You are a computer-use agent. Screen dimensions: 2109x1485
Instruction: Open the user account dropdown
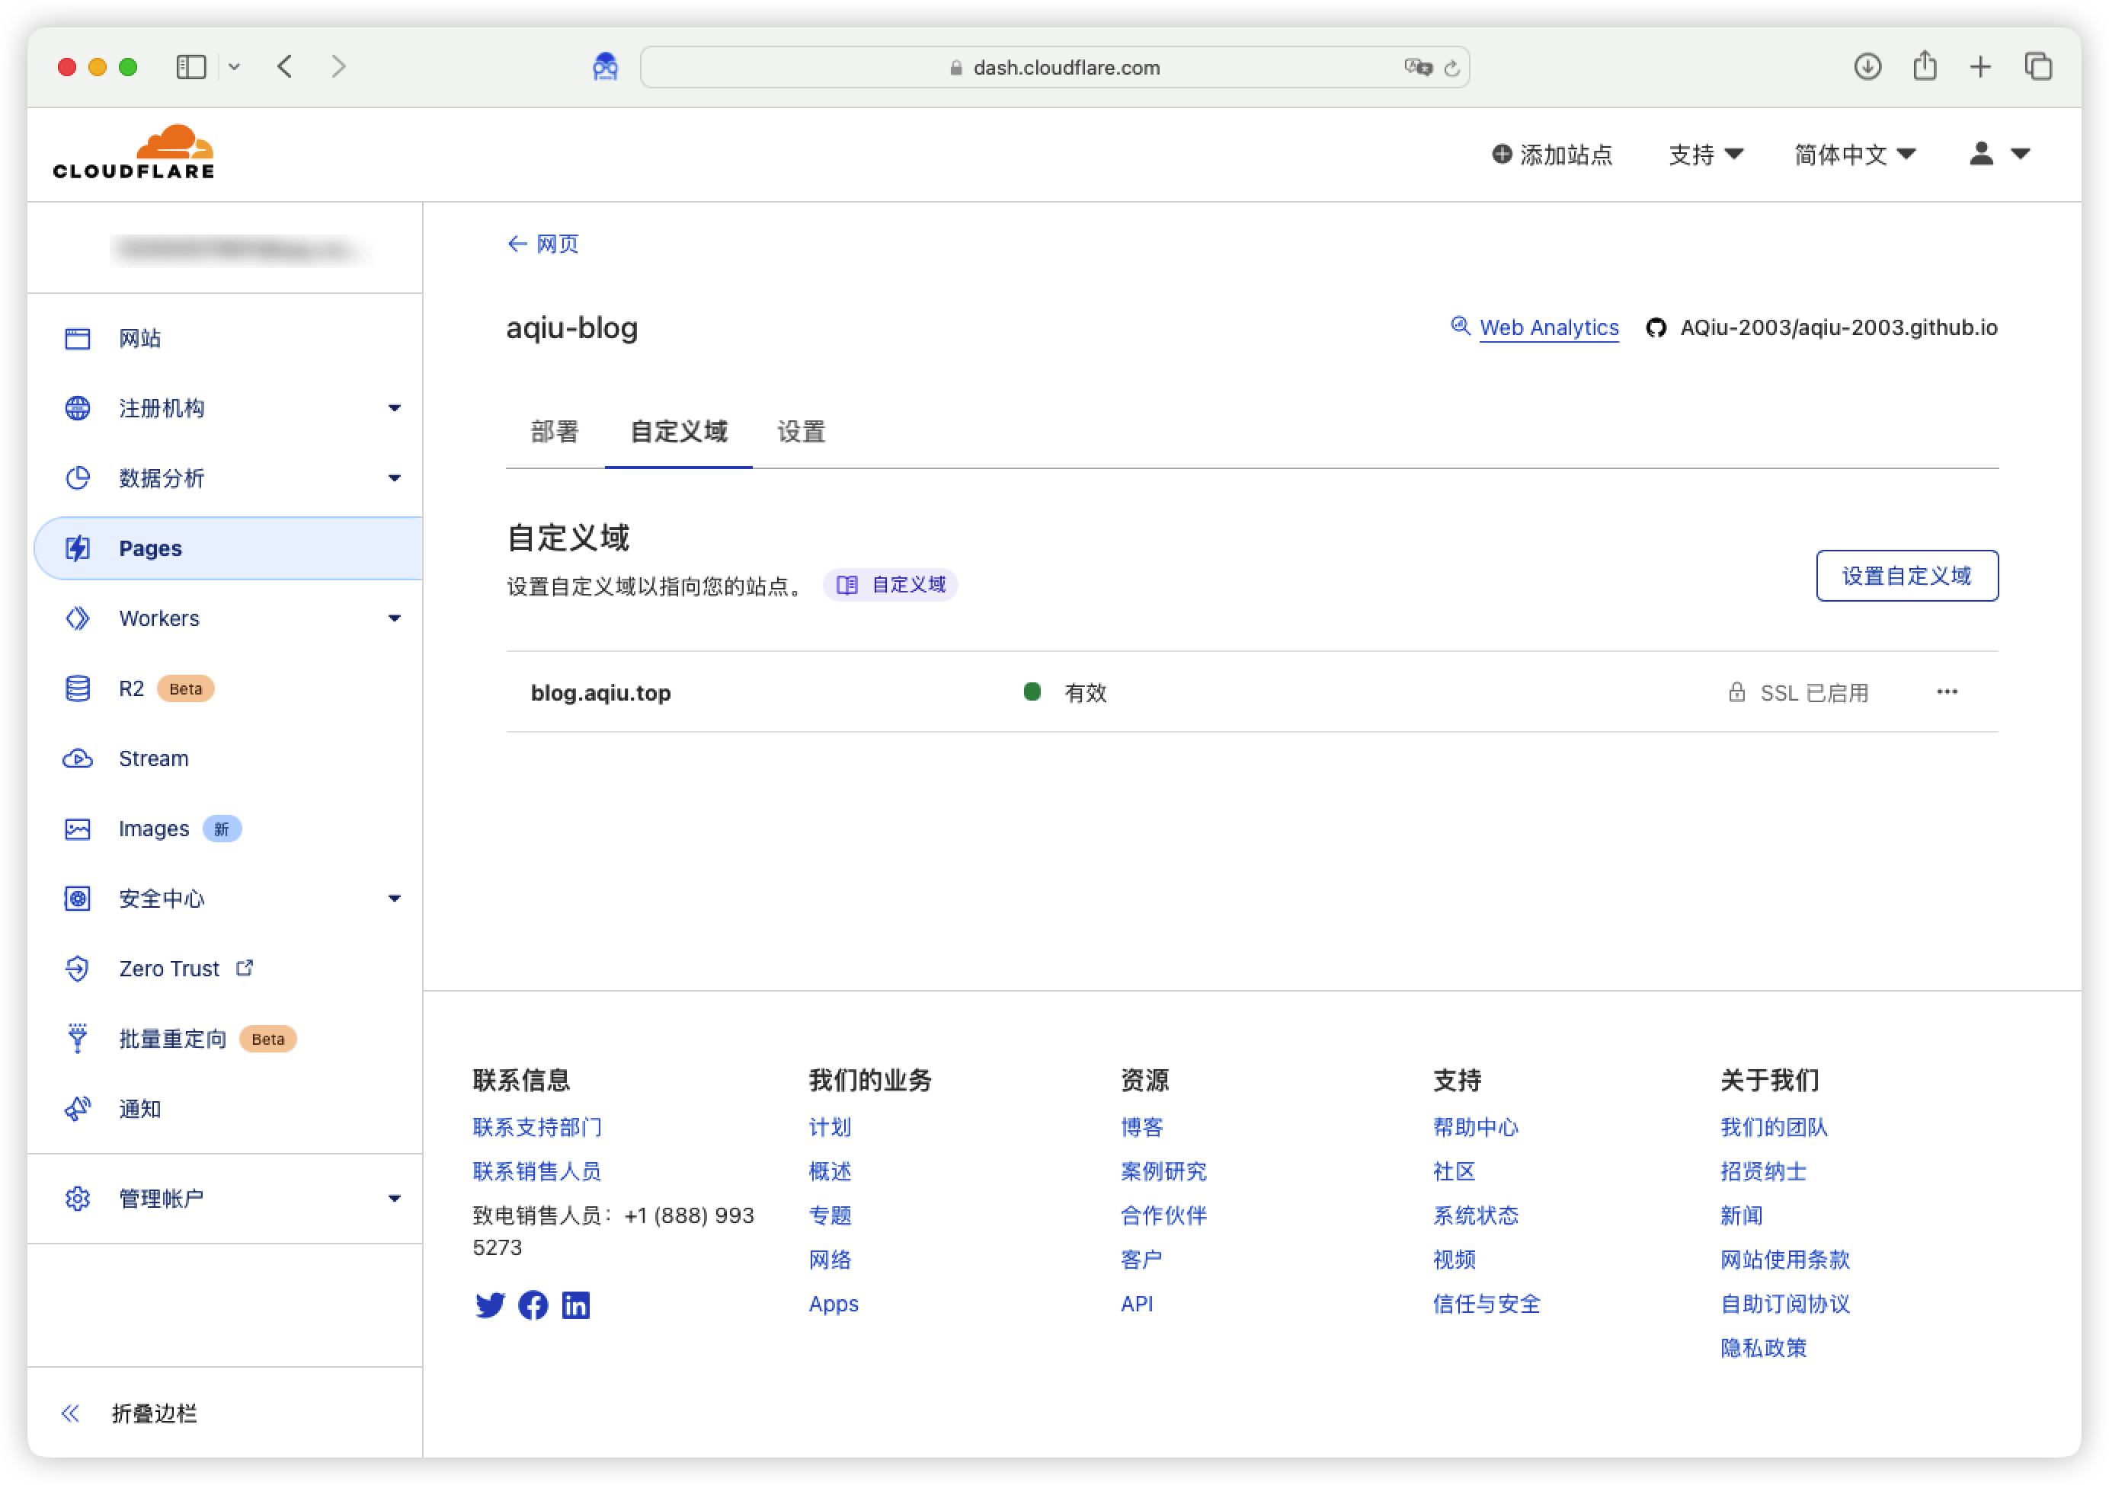coord(1998,155)
